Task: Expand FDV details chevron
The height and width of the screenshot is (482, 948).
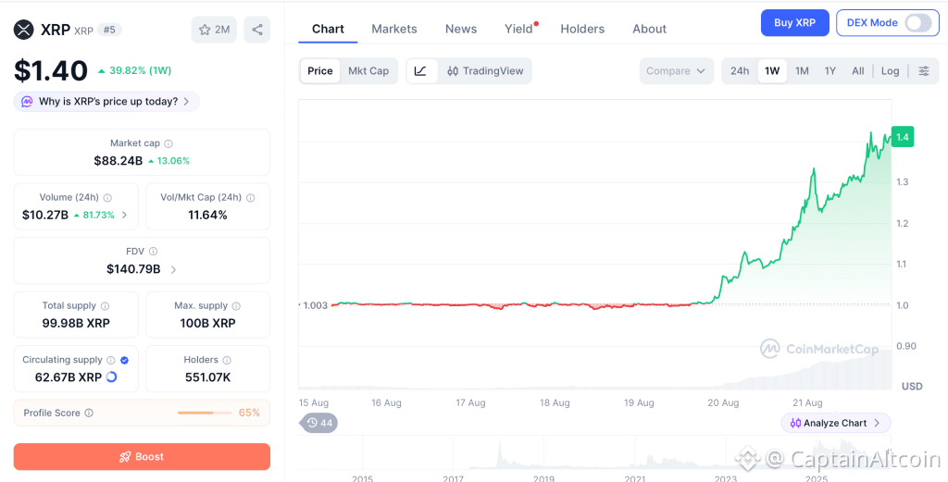Action: point(173,269)
